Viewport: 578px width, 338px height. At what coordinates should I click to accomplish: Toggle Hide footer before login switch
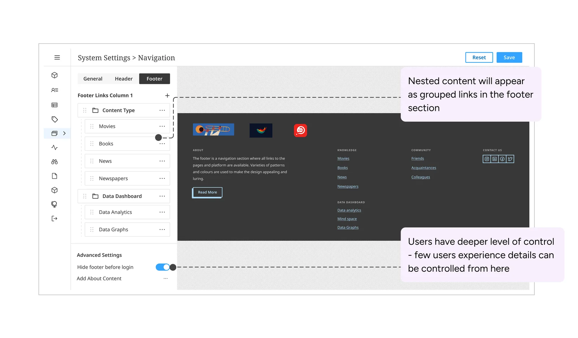pyautogui.click(x=163, y=267)
